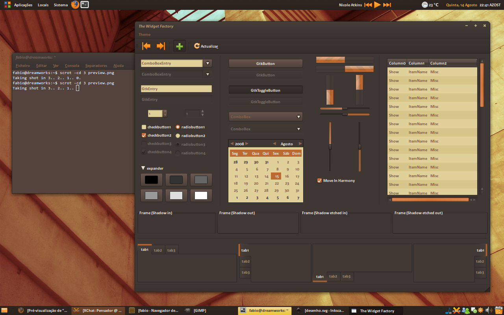Viewport: 504px width, 315px height.
Task: Pick the white color swatch
Action: tap(201, 195)
